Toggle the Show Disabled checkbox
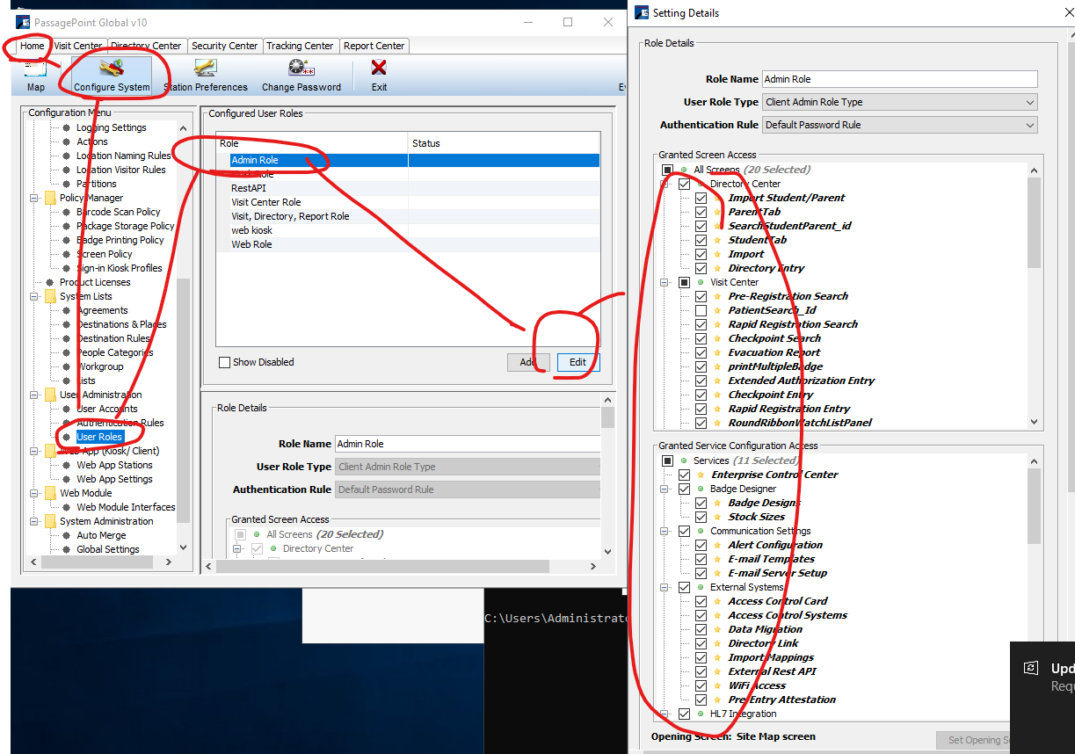Viewport: 1075px width, 754px height. click(224, 362)
